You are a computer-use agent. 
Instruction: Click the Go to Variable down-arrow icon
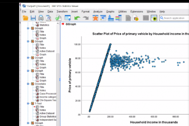(111, 18)
